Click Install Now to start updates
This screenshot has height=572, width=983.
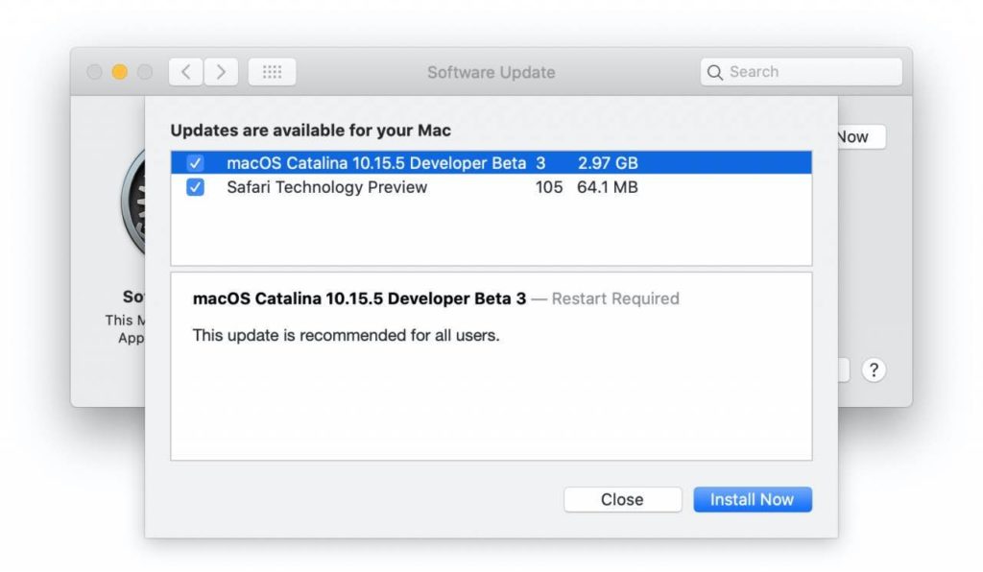pyautogui.click(x=752, y=499)
